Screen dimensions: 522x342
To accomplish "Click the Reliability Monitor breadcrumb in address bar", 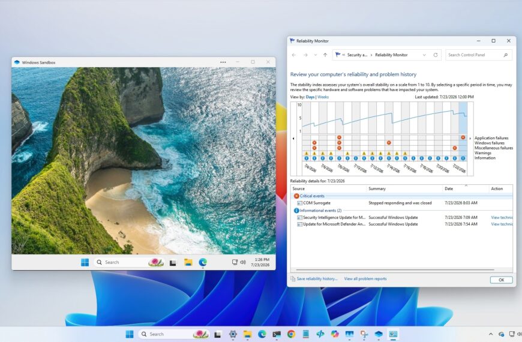I will pyautogui.click(x=391, y=55).
